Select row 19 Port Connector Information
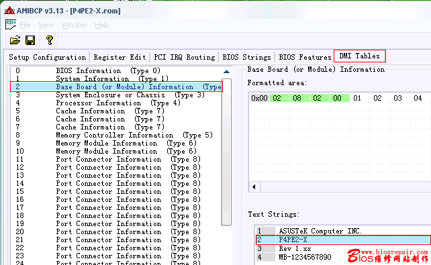Screen dimensions: 431x265 coord(116,223)
